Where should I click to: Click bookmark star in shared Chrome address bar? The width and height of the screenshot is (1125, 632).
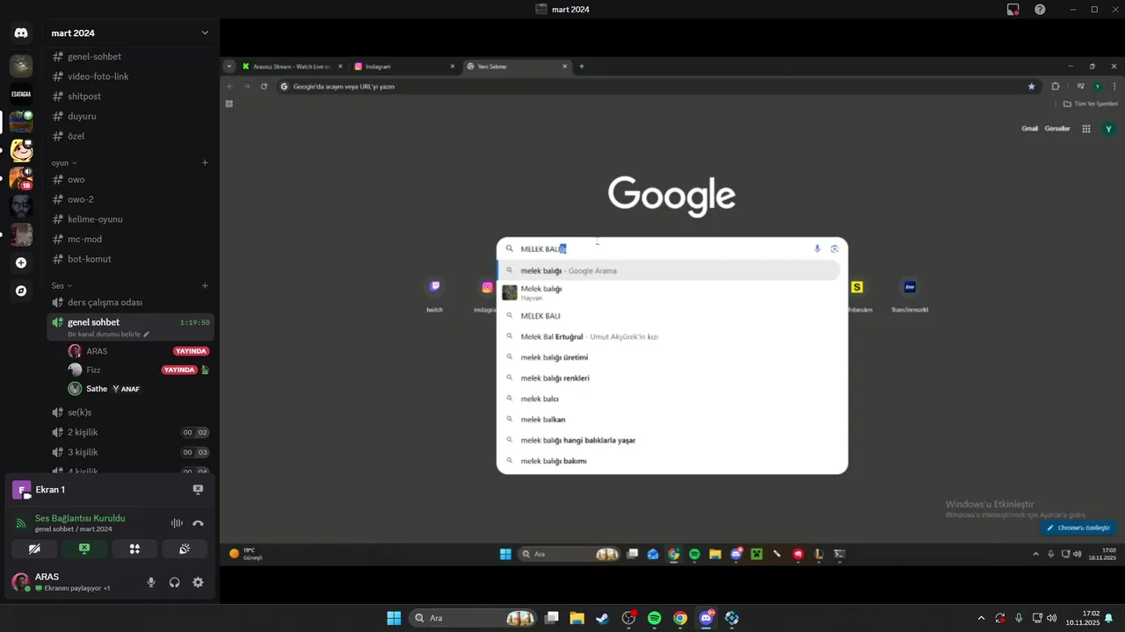[x=1032, y=86]
